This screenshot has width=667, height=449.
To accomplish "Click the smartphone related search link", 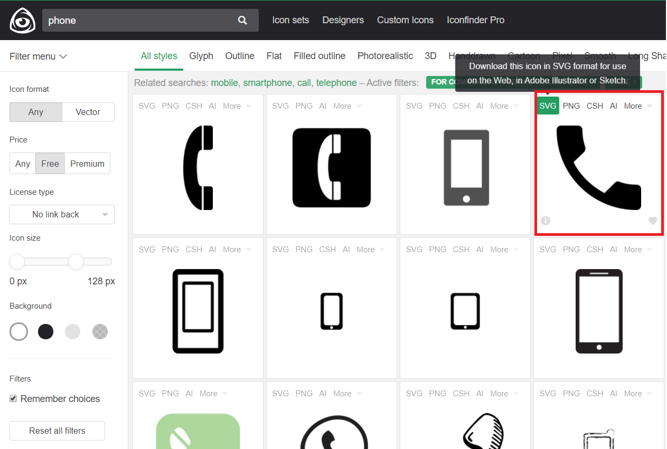I will (x=267, y=83).
